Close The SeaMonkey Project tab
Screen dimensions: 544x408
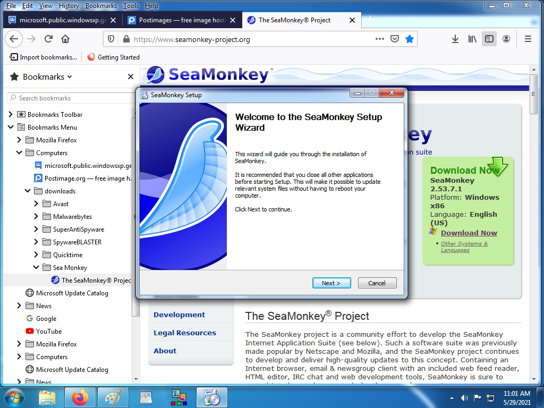(352, 20)
